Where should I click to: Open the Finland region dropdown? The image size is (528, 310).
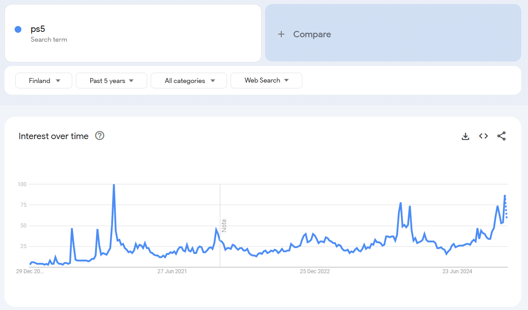point(44,81)
